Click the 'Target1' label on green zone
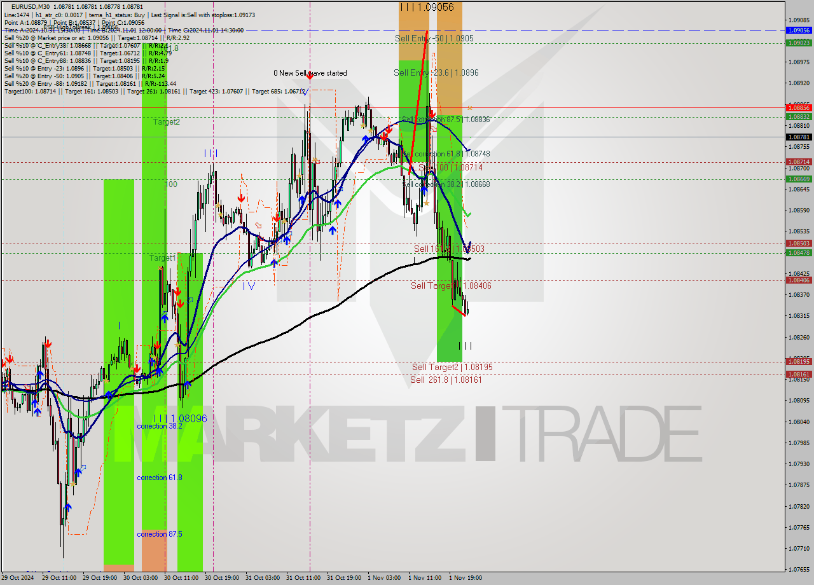This screenshot has width=814, height=585. (163, 258)
